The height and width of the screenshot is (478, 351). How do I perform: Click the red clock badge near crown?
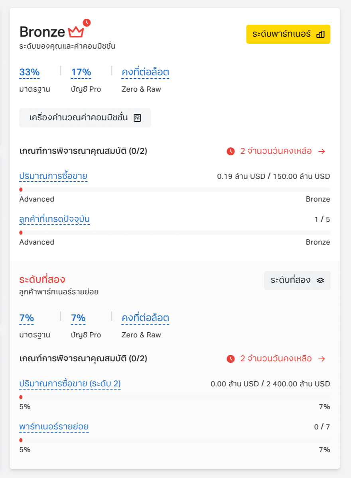87,22
